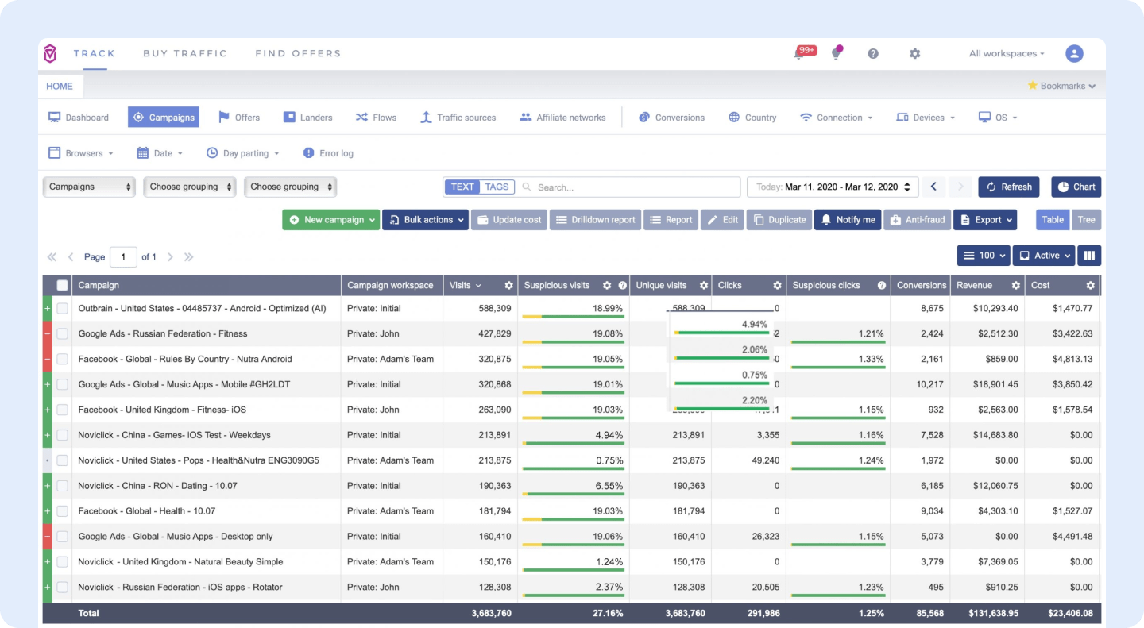Click inside the search field

(x=628, y=187)
